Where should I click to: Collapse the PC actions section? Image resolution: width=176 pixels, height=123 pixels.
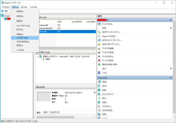point(171,20)
